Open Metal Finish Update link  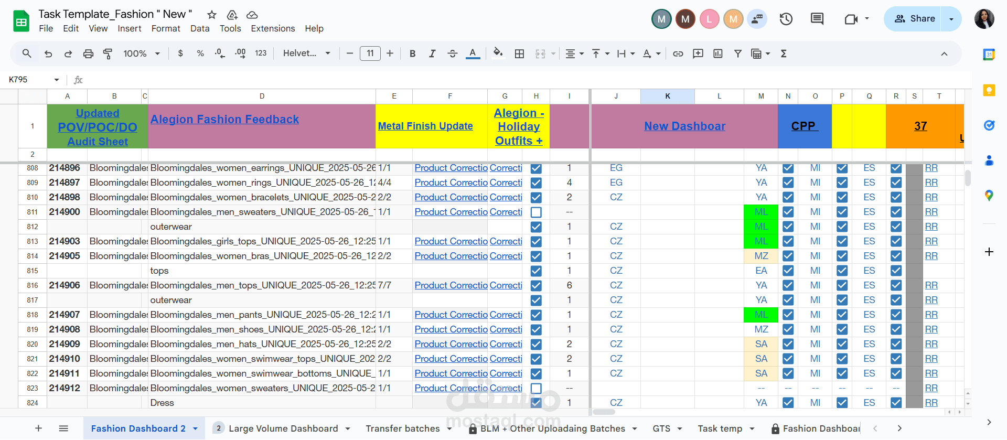tap(425, 126)
